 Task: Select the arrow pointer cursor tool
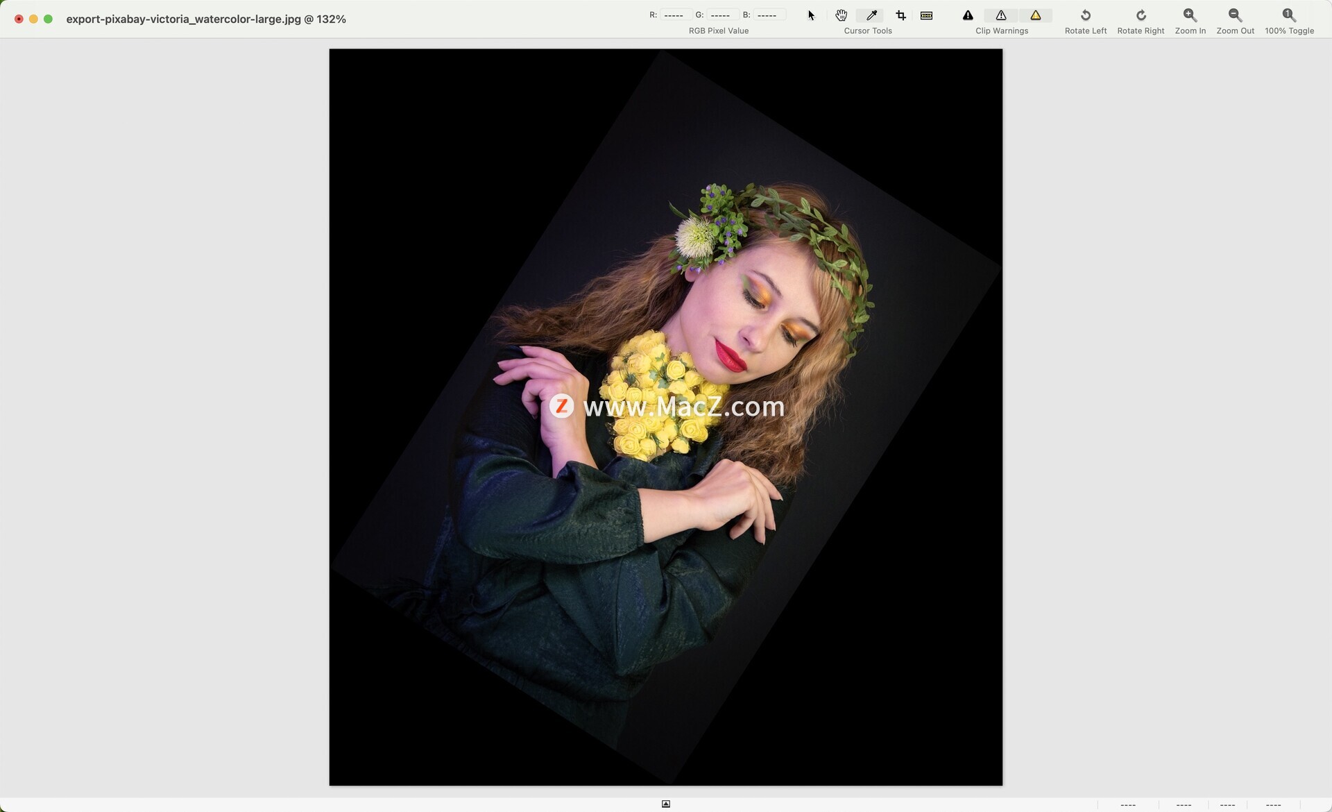(811, 15)
